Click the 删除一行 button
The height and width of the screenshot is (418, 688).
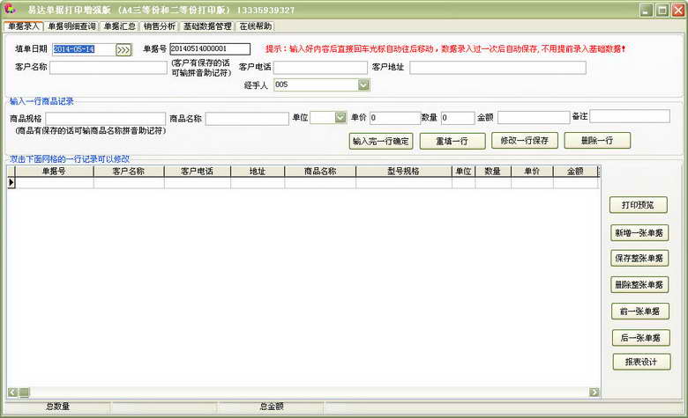click(x=597, y=141)
